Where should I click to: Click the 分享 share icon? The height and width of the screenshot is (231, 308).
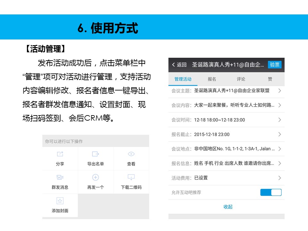tap(60, 154)
